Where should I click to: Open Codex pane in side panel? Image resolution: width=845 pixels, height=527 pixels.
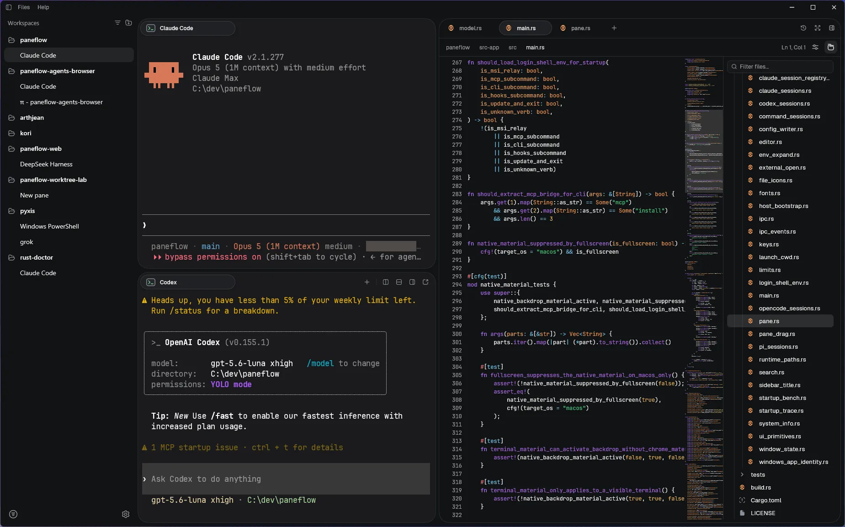(412, 282)
